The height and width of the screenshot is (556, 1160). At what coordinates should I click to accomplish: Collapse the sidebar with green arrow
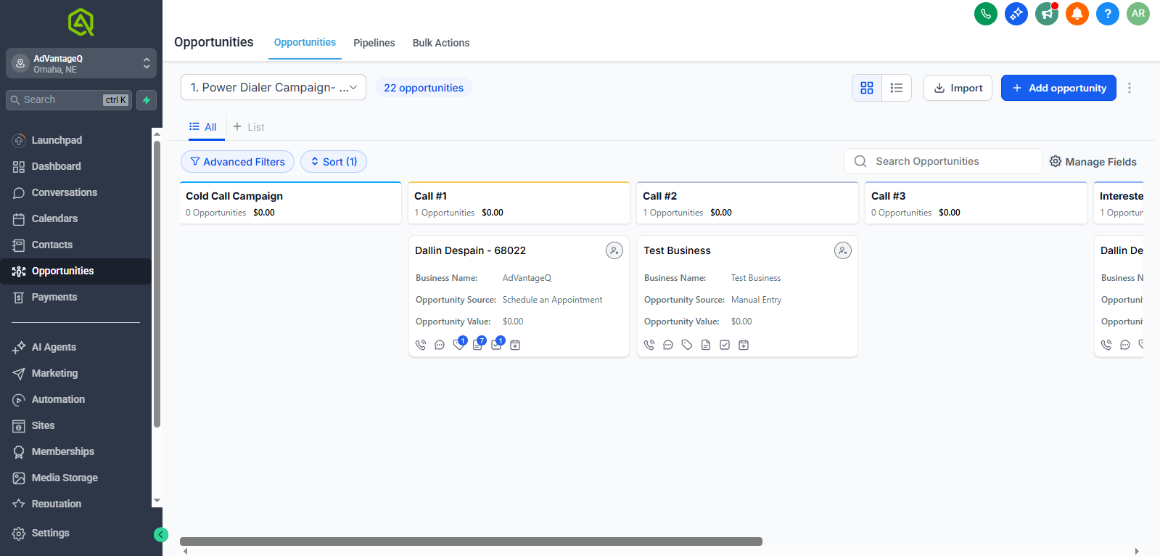[x=161, y=535]
